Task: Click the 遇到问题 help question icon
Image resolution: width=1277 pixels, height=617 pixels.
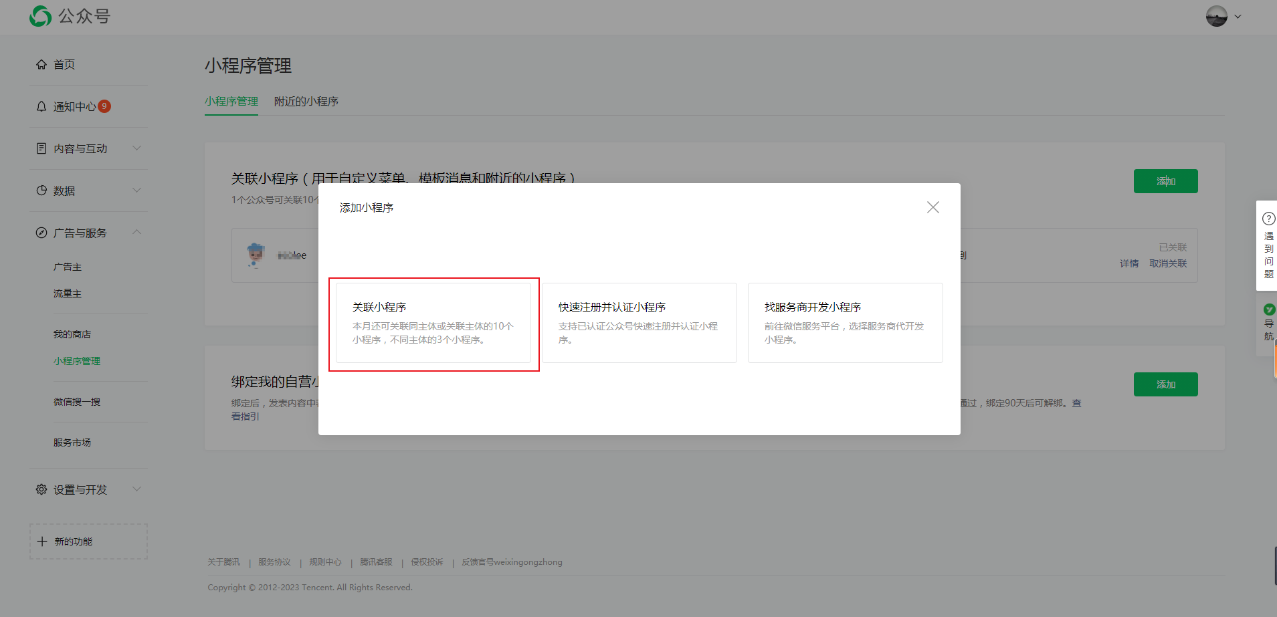Action: [1268, 219]
